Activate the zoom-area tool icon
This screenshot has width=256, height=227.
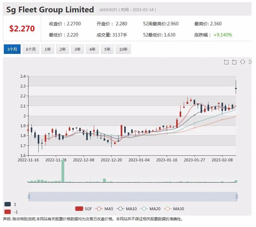(226, 62)
